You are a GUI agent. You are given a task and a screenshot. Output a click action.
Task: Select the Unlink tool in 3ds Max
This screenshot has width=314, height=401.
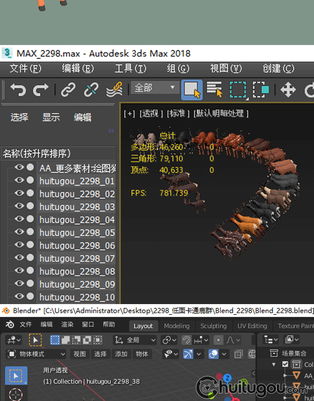click(x=91, y=90)
